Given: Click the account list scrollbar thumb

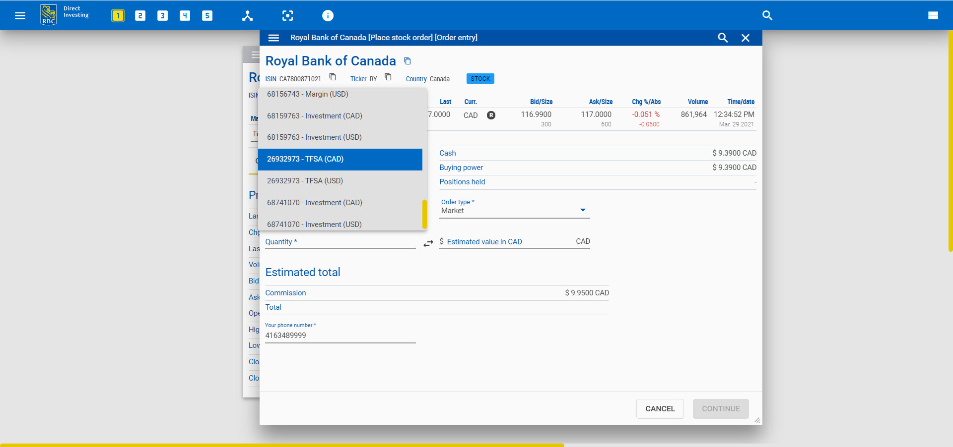Looking at the screenshot, I should pos(424,214).
